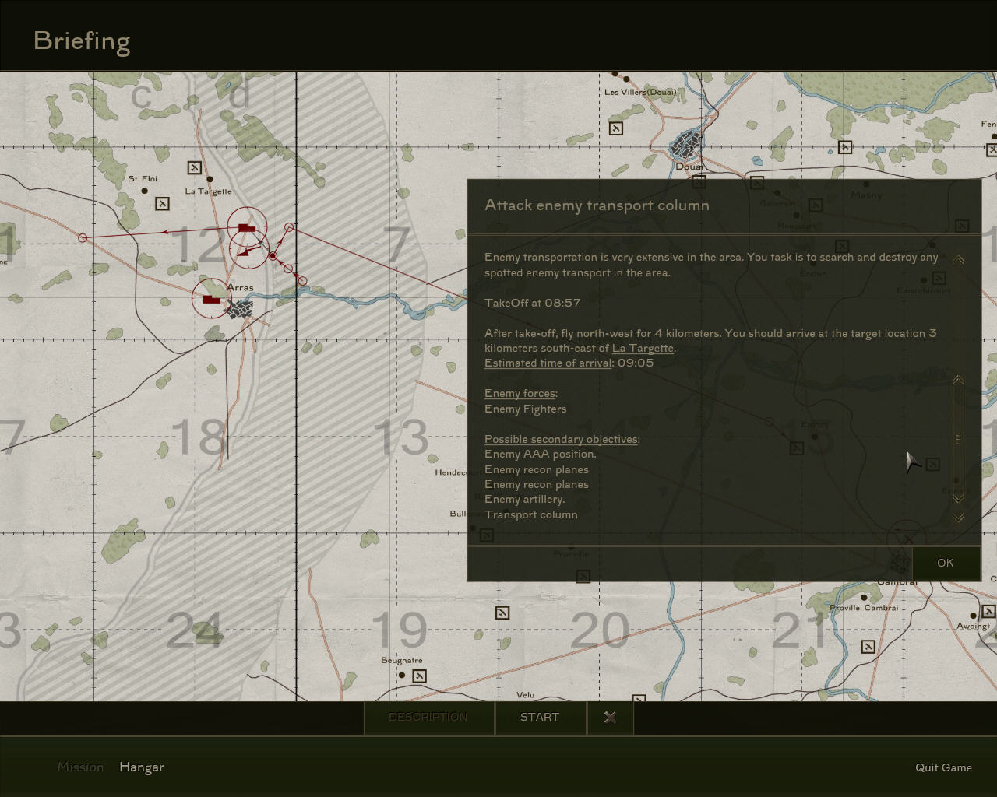
Task: Click the 'Beugnatre' map label
Action: [x=402, y=661]
